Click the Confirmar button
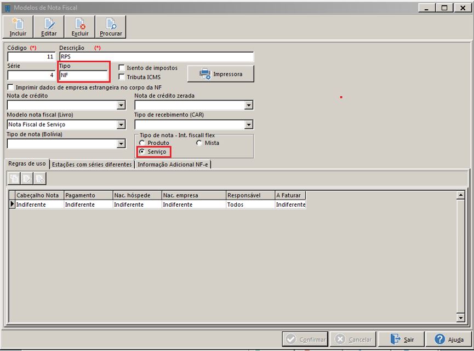474x351 pixels. click(x=305, y=340)
